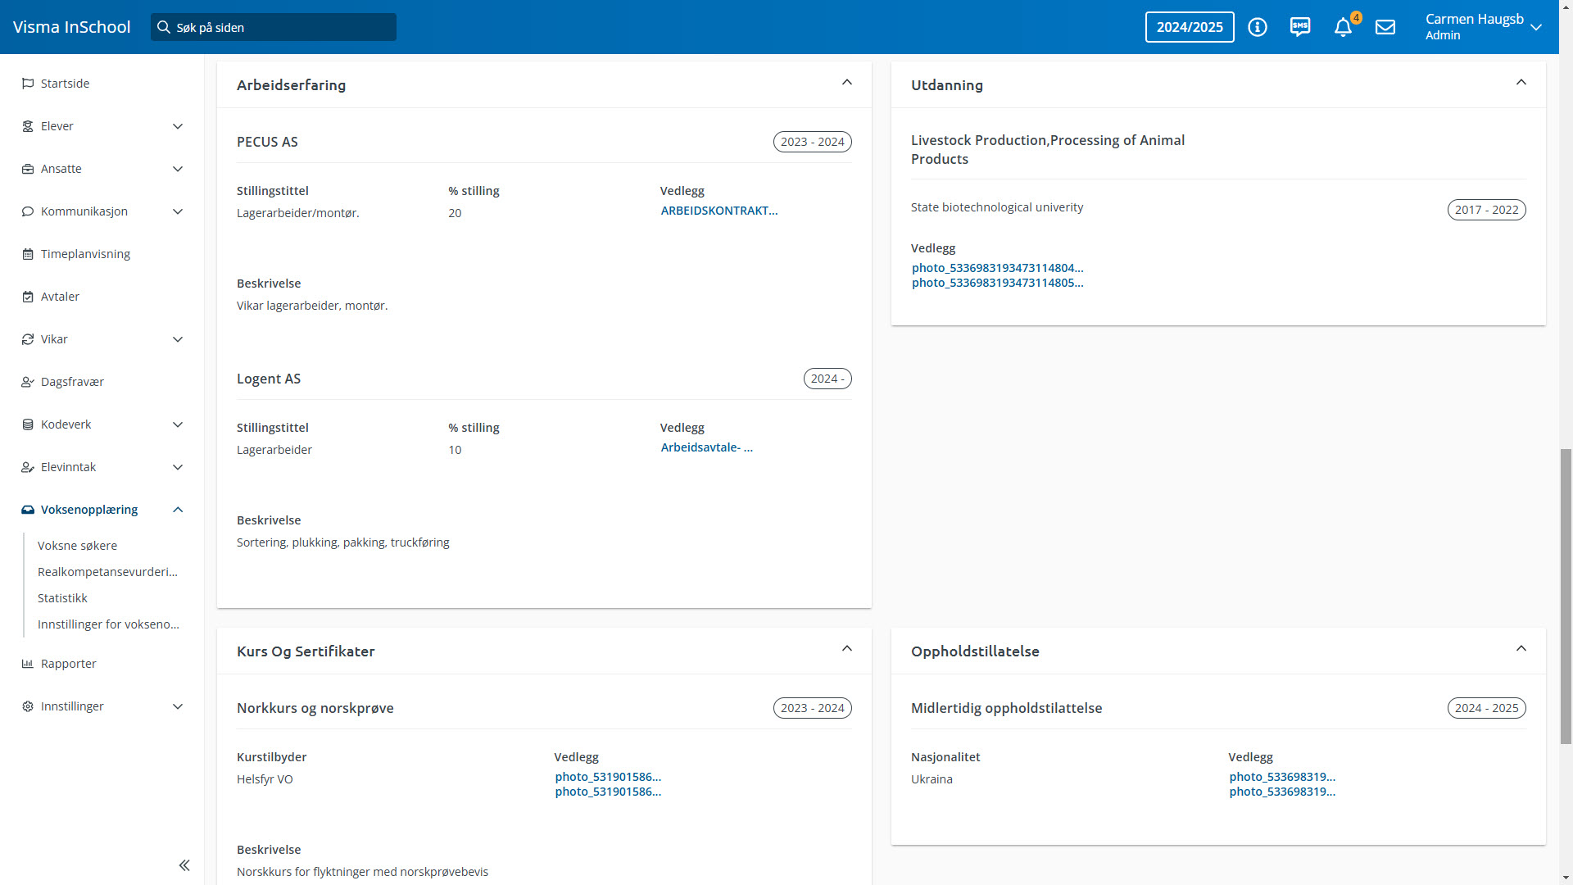Screen dimensions: 1573x885
Task: Click the SMS message icon
Action: click(x=1300, y=27)
